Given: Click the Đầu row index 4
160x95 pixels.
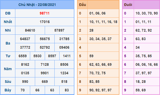Looking at the screenshot, I should (x=80, y=47).
